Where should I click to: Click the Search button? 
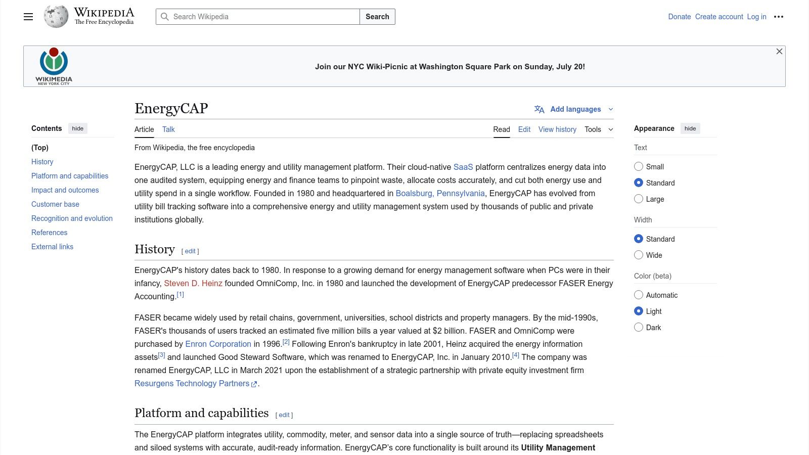pyautogui.click(x=377, y=17)
